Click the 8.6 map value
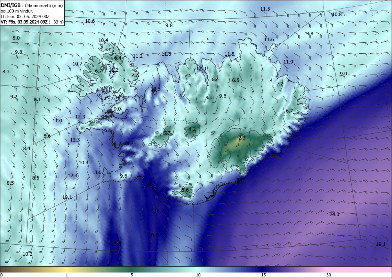Image resolution: width=392 pixels, height=278 pixels. pyautogui.click(x=47, y=136)
